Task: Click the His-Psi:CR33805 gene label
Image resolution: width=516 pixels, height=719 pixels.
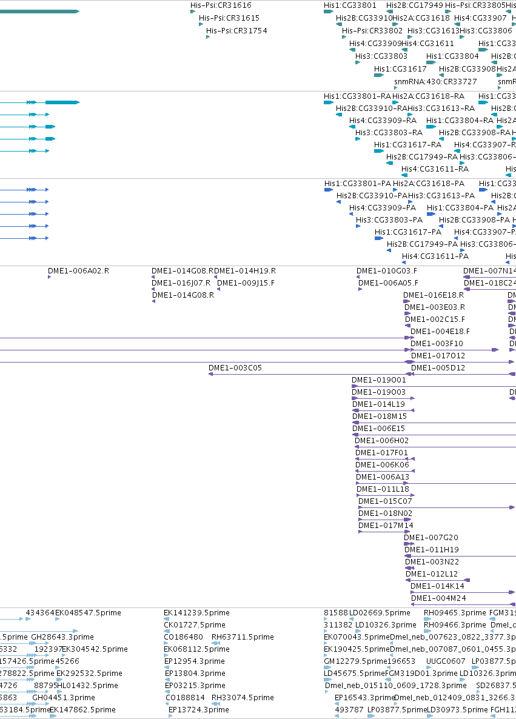Action: (475, 5)
